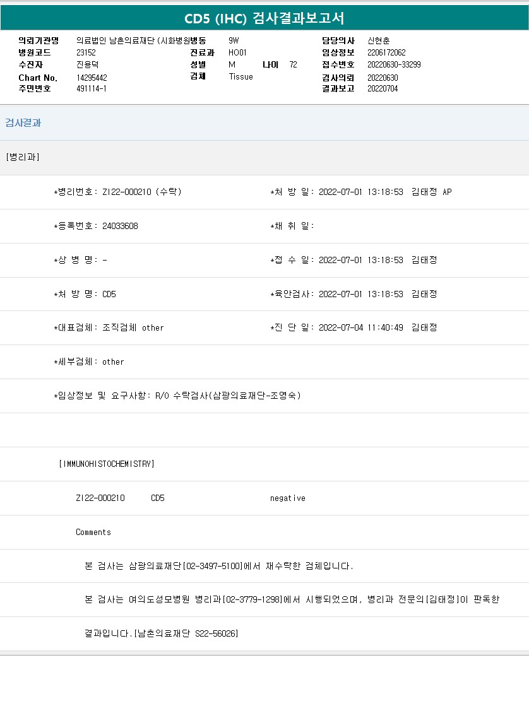Click the reception number 20220630-33299

pos(394,64)
